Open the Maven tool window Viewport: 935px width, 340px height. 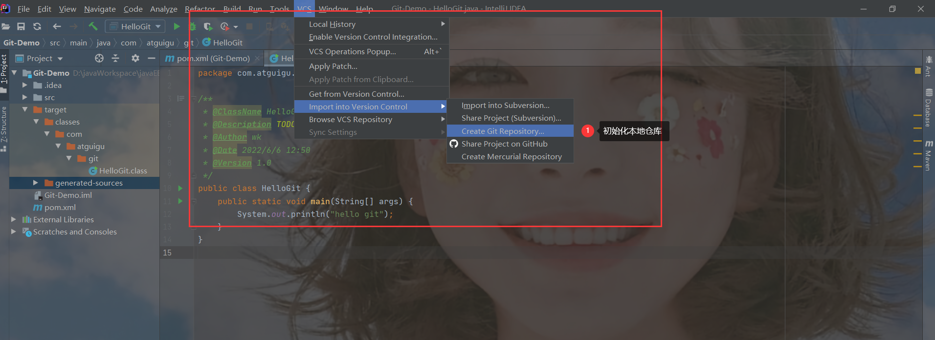tap(928, 155)
